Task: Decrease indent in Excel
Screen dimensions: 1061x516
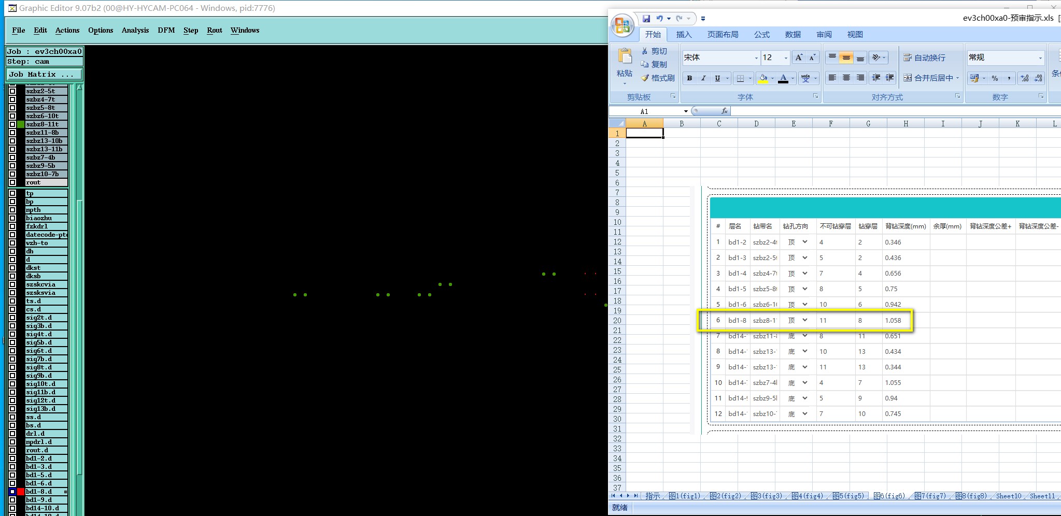Action: tap(876, 78)
